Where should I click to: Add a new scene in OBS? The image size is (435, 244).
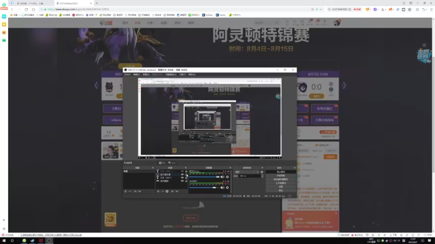click(x=126, y=191)
